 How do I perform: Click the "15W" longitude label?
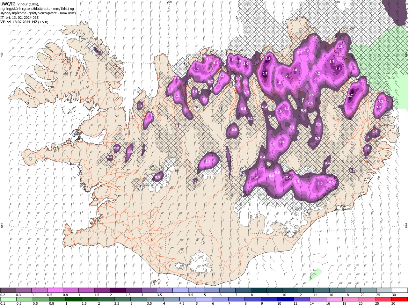point(338,2)
